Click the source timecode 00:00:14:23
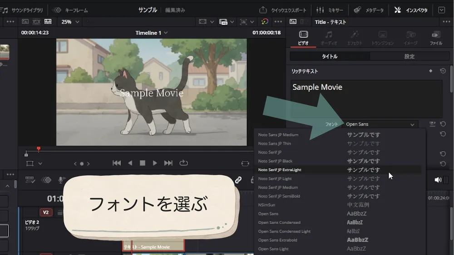454x255 pixels. [x=35, y=33]
